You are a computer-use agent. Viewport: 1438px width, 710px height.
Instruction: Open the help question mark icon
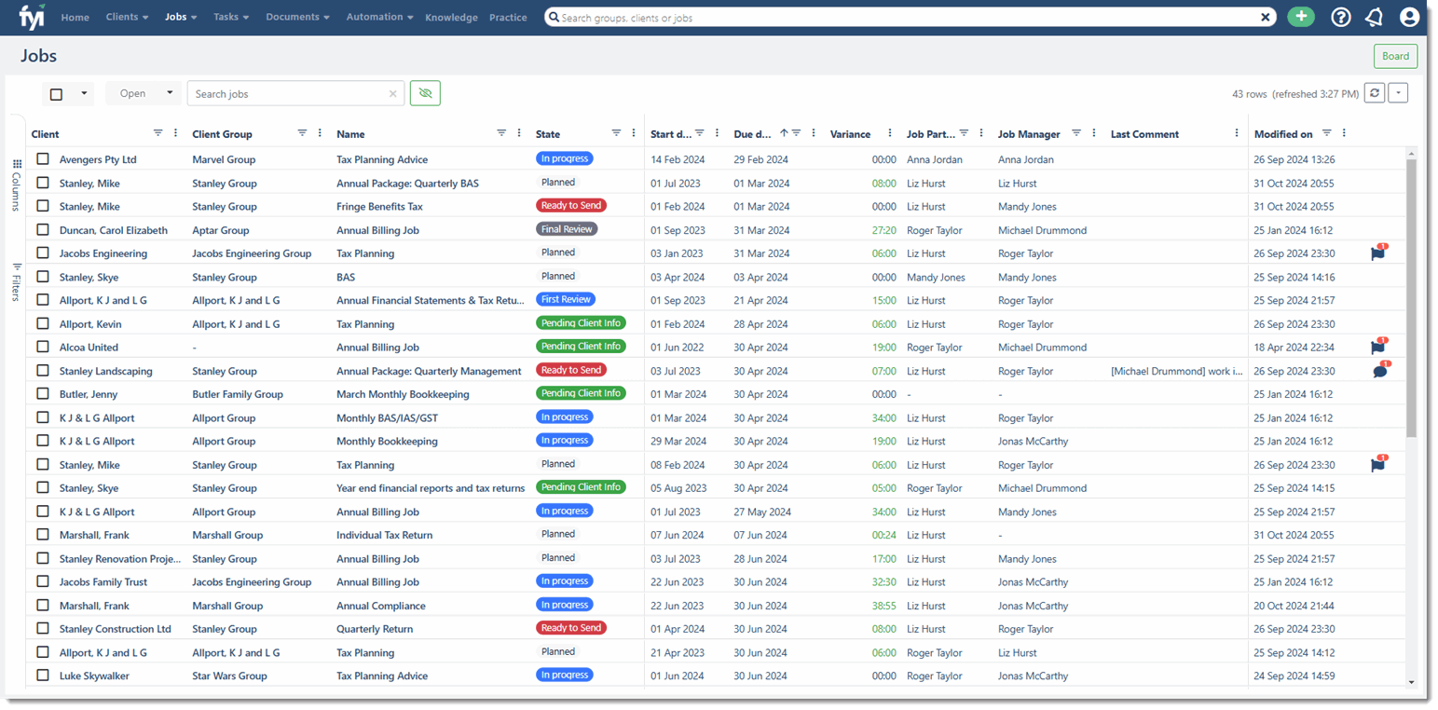[1341, 17]
